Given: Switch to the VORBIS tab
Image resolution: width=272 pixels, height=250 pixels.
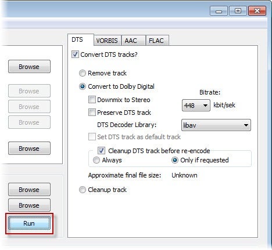Looking at the screenshot, I should pos(107,41).
